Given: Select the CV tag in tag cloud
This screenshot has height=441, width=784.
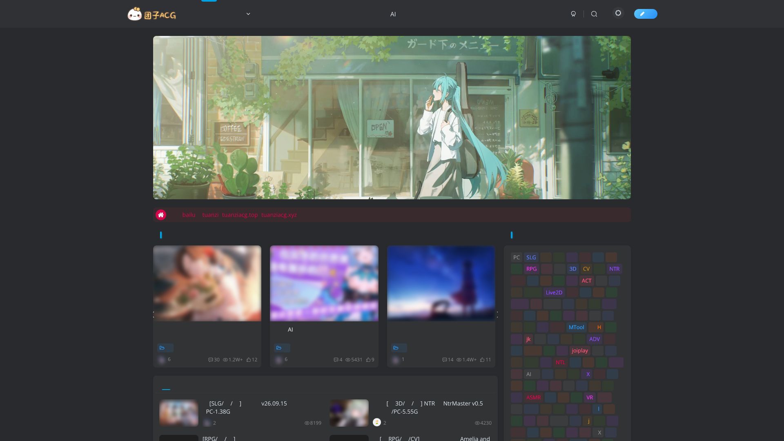Looking at the screenshot, I should pos(586,269).
